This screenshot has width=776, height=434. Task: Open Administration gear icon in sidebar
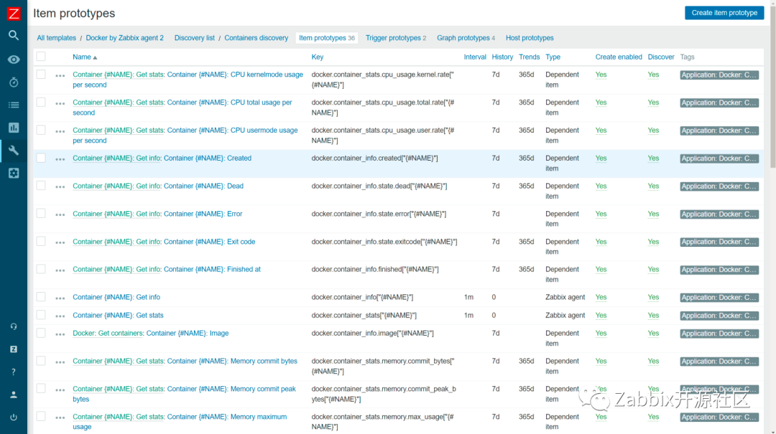[x=14, y=173]
